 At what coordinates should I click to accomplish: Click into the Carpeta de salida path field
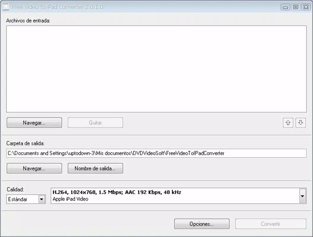click(156, 153)
